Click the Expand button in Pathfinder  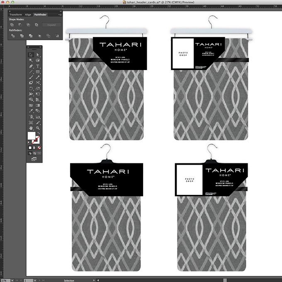click(51, 25)
